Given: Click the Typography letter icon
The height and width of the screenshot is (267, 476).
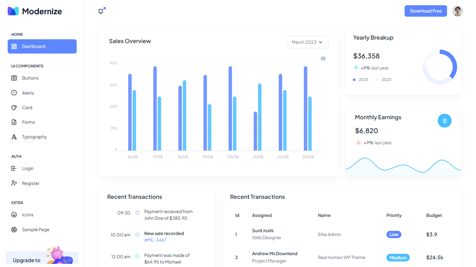Looking at the screenshot, I should coord(14,137).
